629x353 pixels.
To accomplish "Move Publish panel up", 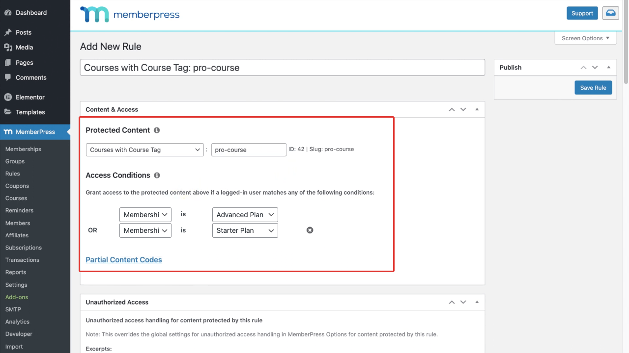I will tap(583, 67).
